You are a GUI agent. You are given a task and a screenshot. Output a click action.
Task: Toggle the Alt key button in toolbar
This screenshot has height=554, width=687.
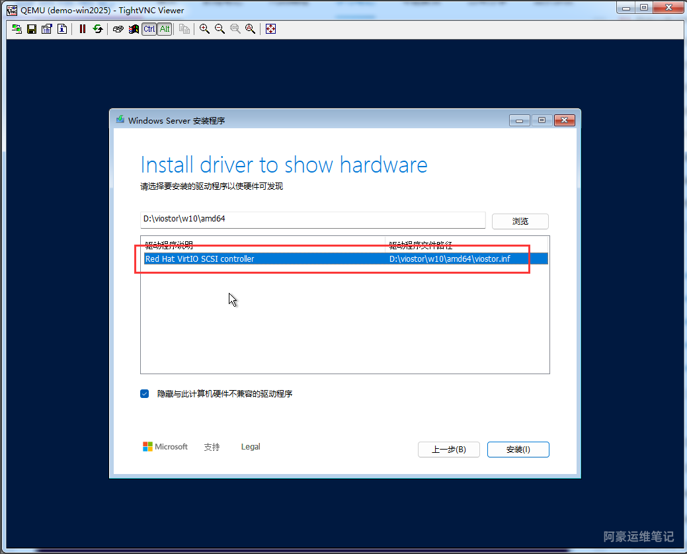click(165, 29)
